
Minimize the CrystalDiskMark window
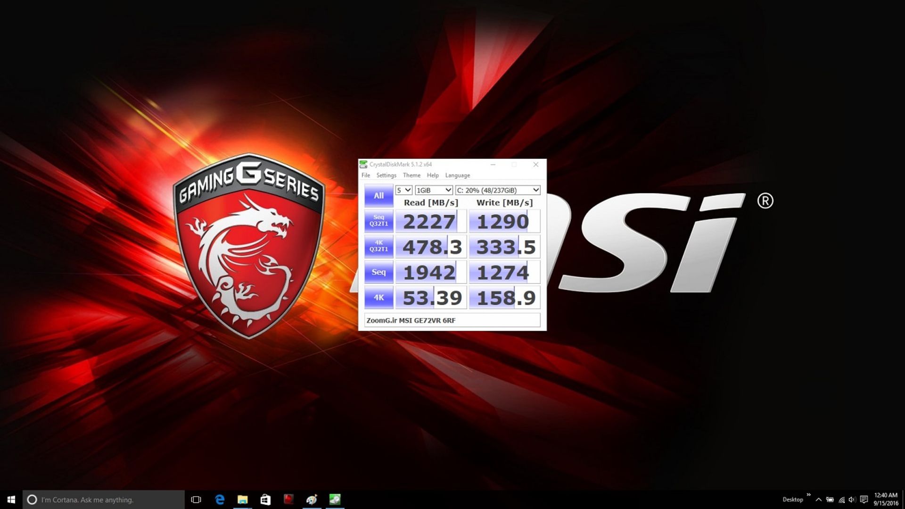(x=493, y=165)
